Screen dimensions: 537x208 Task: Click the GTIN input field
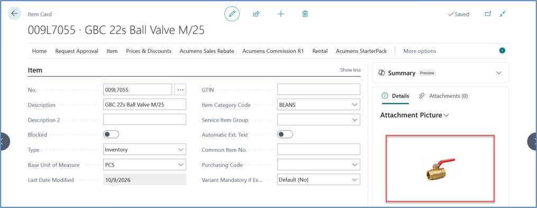pyautogui.click(x=318, y=89)
